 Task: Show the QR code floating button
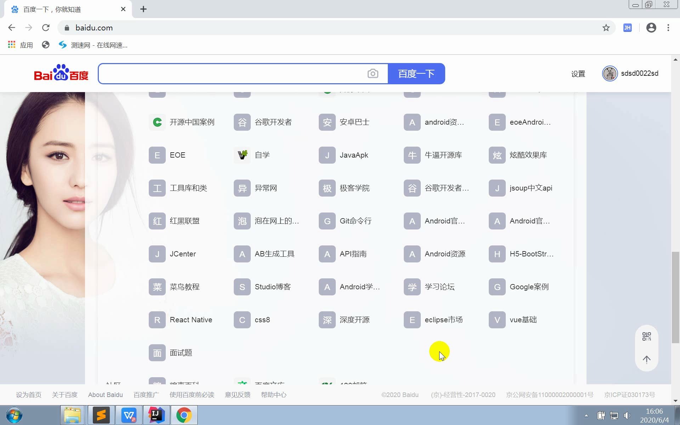point(647,336)
